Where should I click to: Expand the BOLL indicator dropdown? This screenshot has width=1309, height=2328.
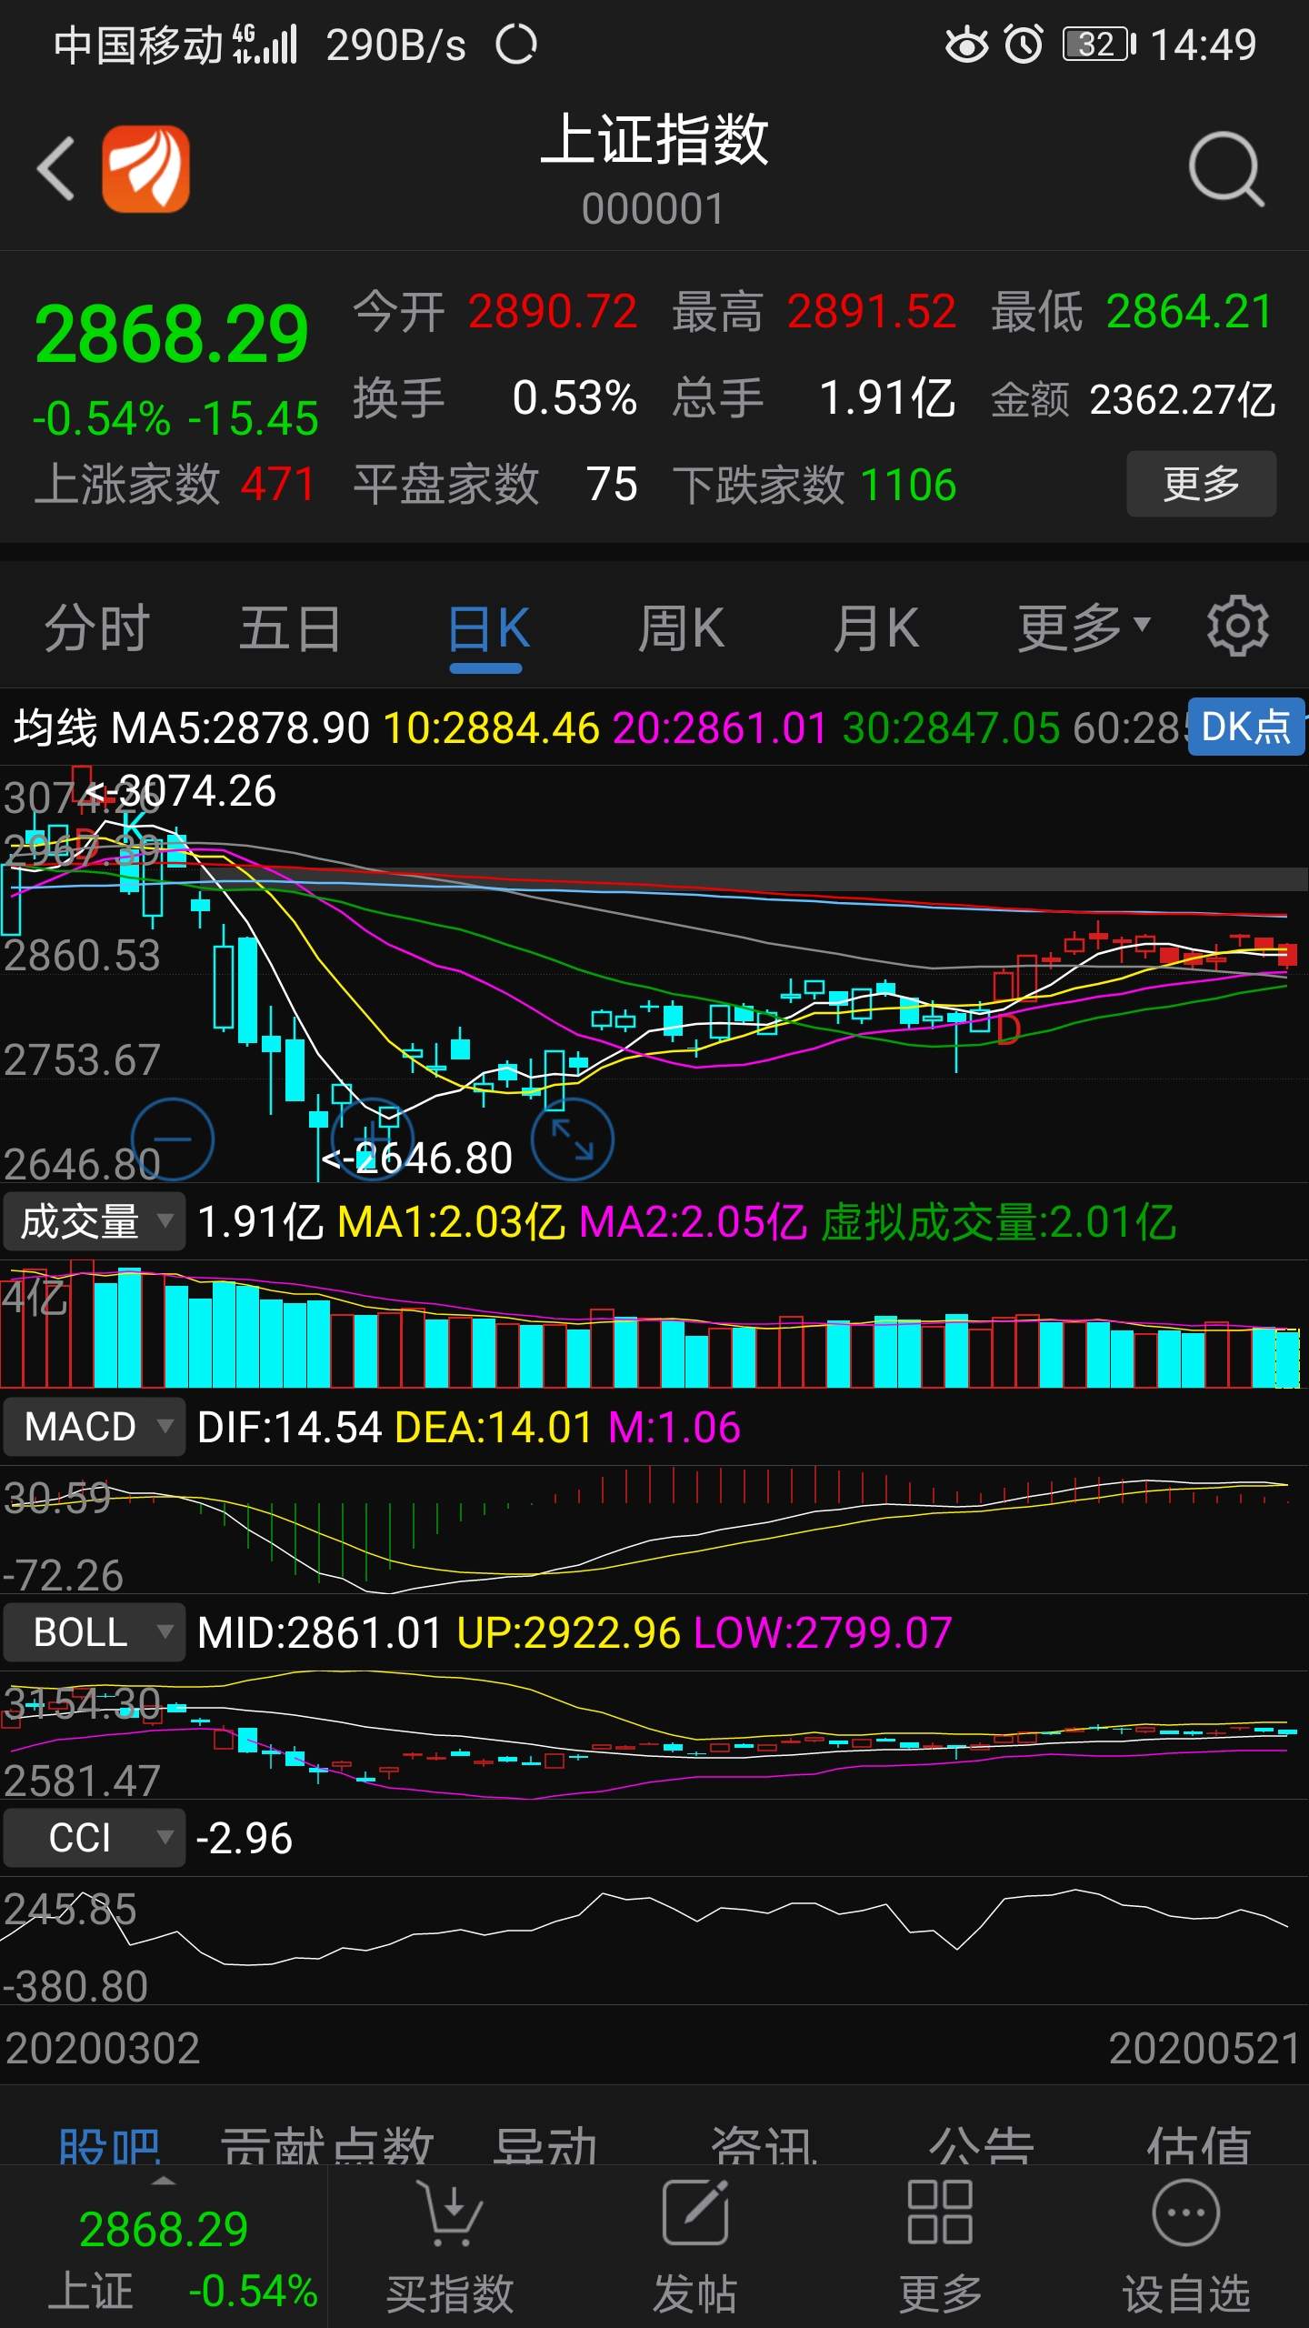[95, 1632]
